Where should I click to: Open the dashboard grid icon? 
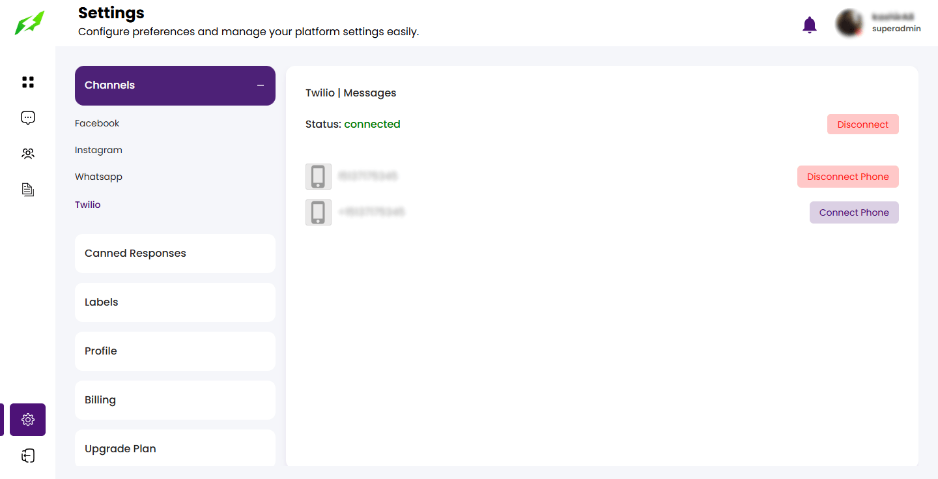(x=28, y=82)
